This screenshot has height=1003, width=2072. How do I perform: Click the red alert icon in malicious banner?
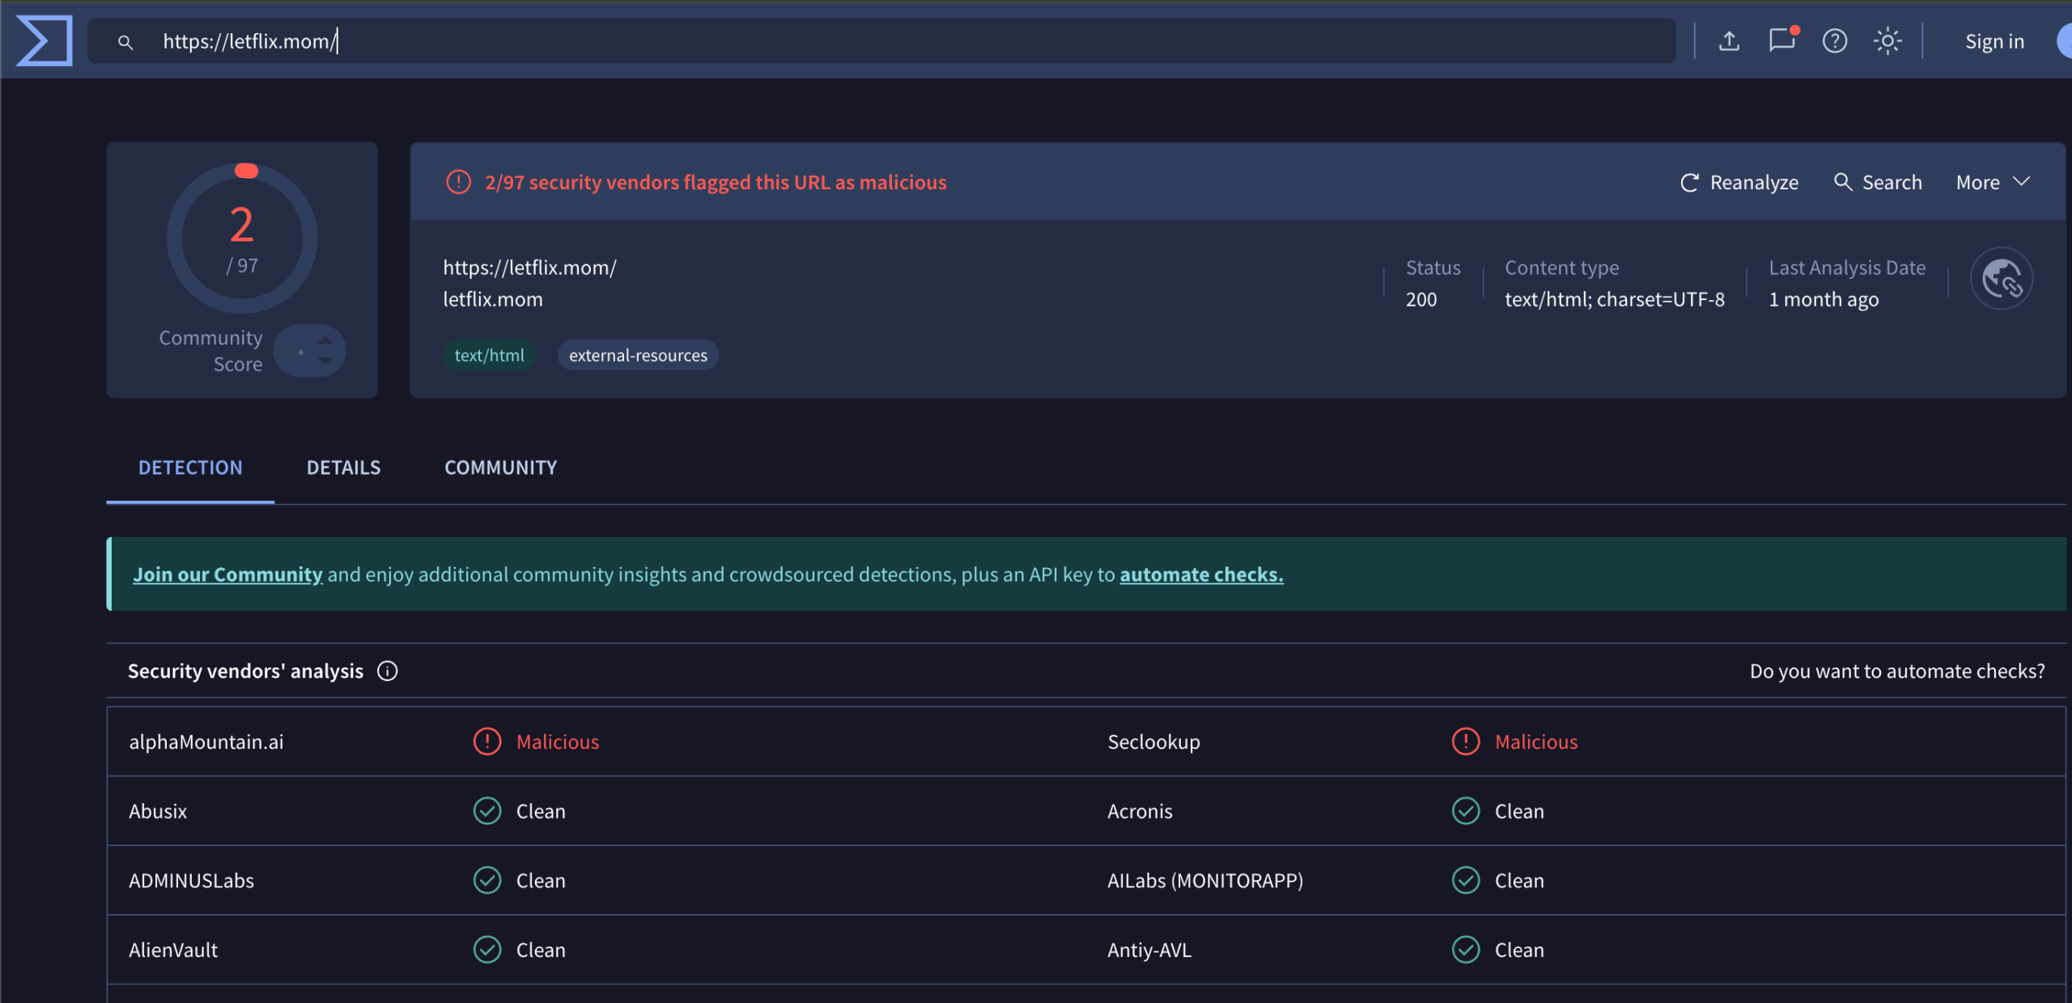458,182
